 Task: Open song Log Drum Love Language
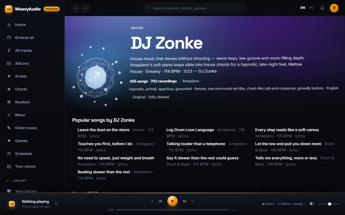click(190, 130)
